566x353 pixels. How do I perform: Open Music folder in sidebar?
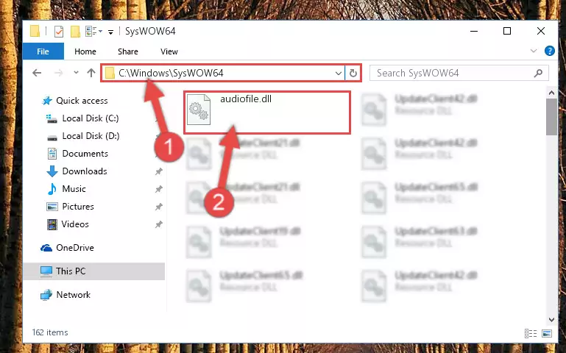74,189
